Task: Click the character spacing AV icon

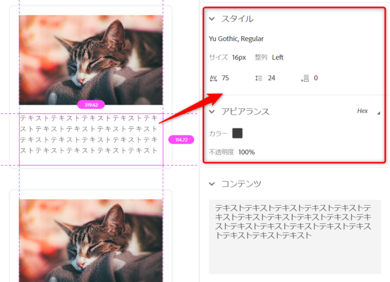Action: pyautogui.click(x=213, y=78)
